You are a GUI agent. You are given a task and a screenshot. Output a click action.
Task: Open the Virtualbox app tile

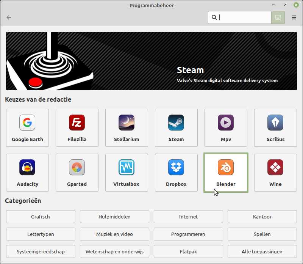pyautogui.click(x=127, y=173)
